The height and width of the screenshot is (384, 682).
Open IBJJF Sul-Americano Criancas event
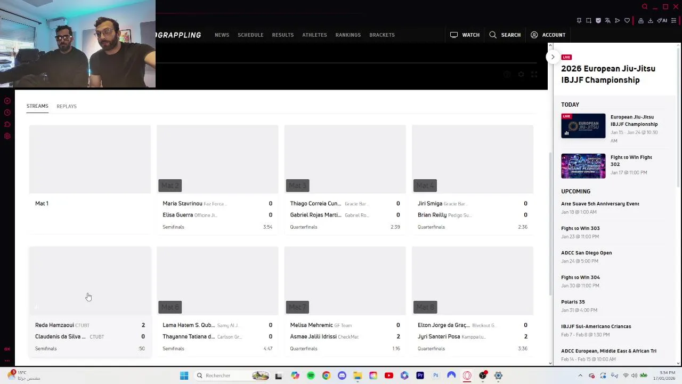(596, 326)
